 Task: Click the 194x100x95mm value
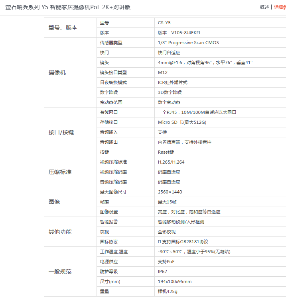point(175,281)
